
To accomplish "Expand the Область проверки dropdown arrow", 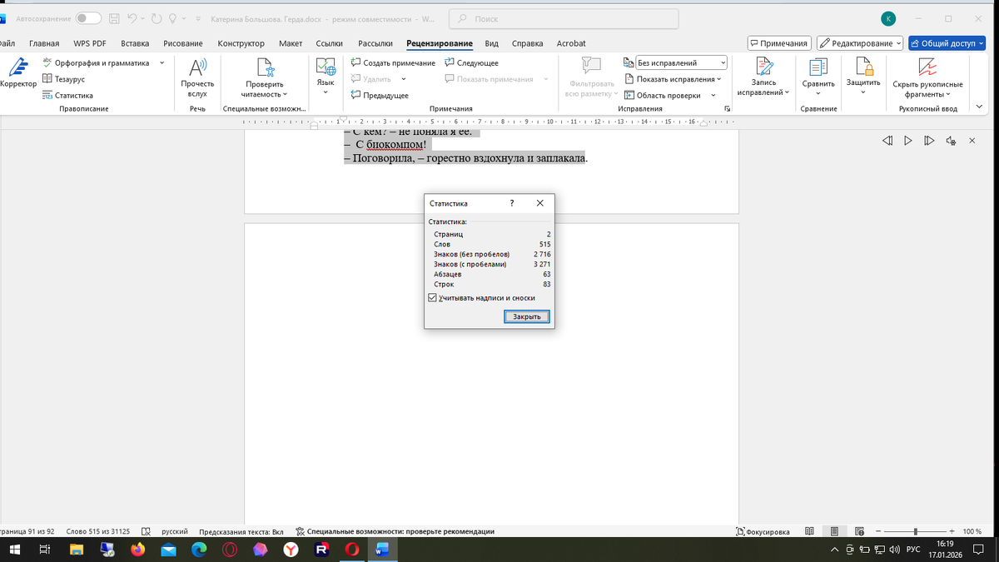I will tap(713, 95).
